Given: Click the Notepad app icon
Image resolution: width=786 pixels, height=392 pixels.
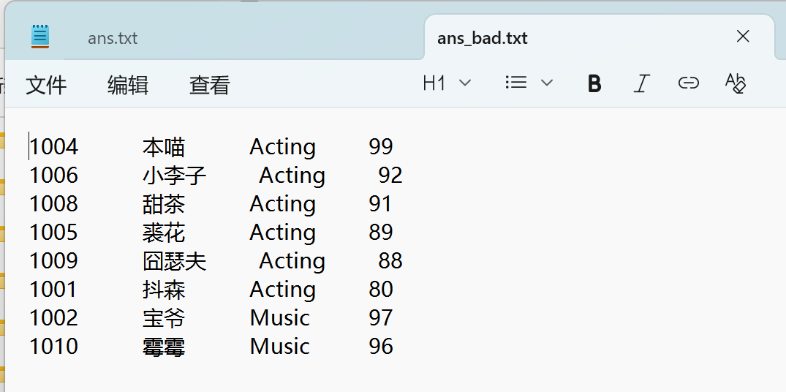Looking at the screenshot, I should point(40,36).
